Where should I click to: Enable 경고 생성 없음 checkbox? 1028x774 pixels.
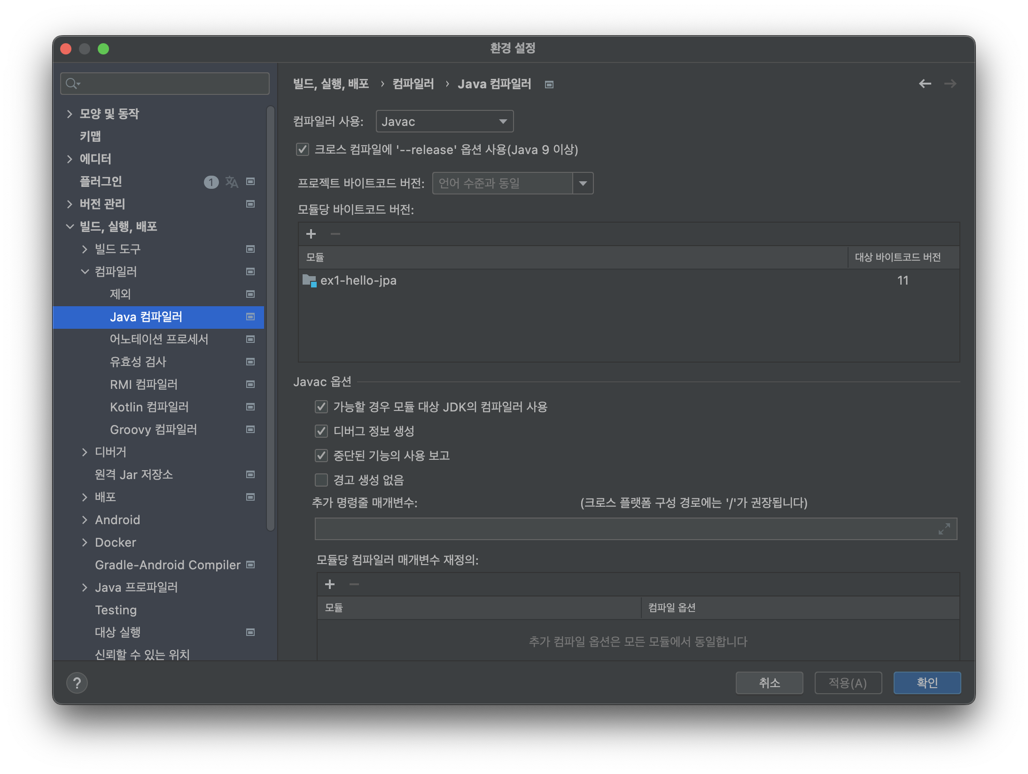click(321, 480)
